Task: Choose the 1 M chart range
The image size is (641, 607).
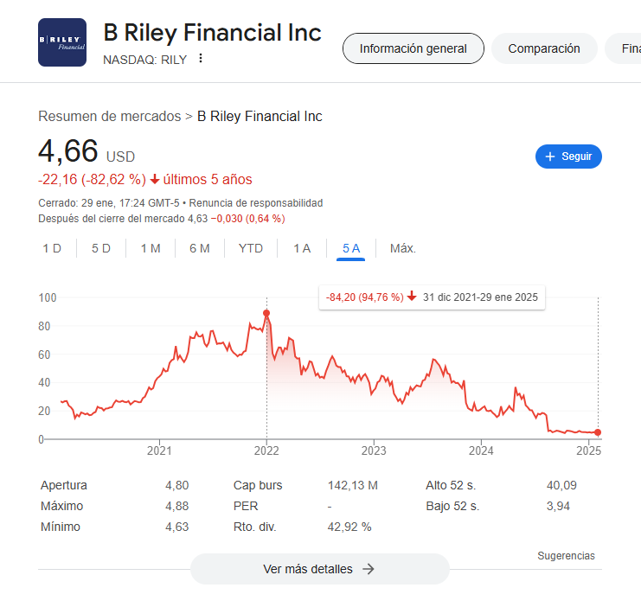Action: tap(151, 248)
